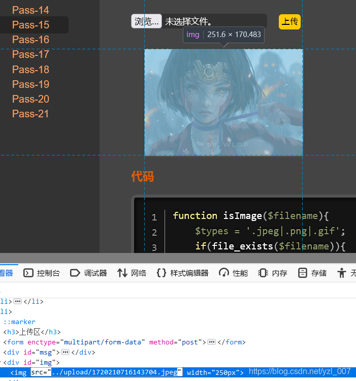Select the ::marker pseudo-element row
The height and width of the screenshot is (381, 356).
[19, 322]
